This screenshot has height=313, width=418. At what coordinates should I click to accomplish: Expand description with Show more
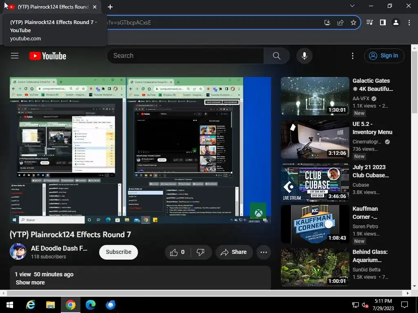click(30, 282)
